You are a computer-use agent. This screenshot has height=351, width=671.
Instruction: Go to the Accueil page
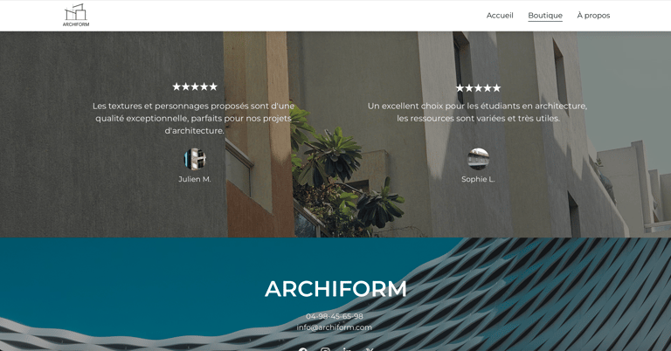500,16
